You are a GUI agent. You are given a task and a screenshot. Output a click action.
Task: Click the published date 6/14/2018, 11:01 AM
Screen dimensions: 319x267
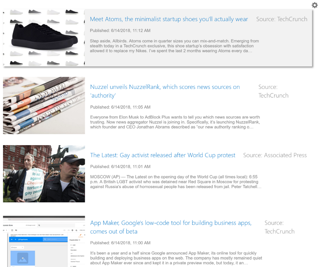[120, 167]
